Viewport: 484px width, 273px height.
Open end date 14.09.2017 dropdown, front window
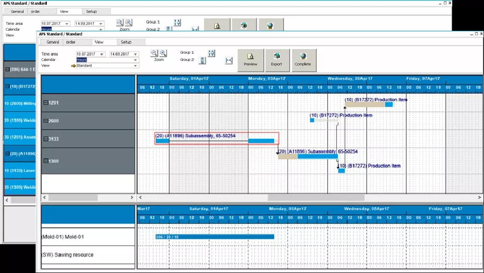(135, 54)
